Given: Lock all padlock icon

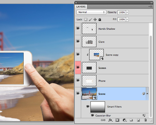Looking at the screenshot, I should point(100,19).
